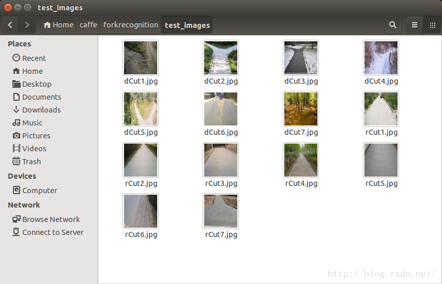The width and height of the screenshot is (442, 284).
Task: Select the rCut1.jpg thumbnail
Action: pos(381,109)
